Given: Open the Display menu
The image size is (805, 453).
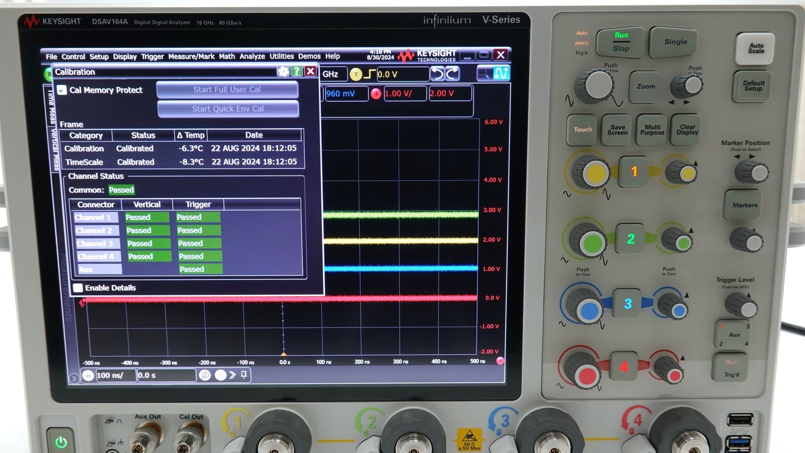Looking at the screenshot, I should pyautogui.click(x=125, y=56).
